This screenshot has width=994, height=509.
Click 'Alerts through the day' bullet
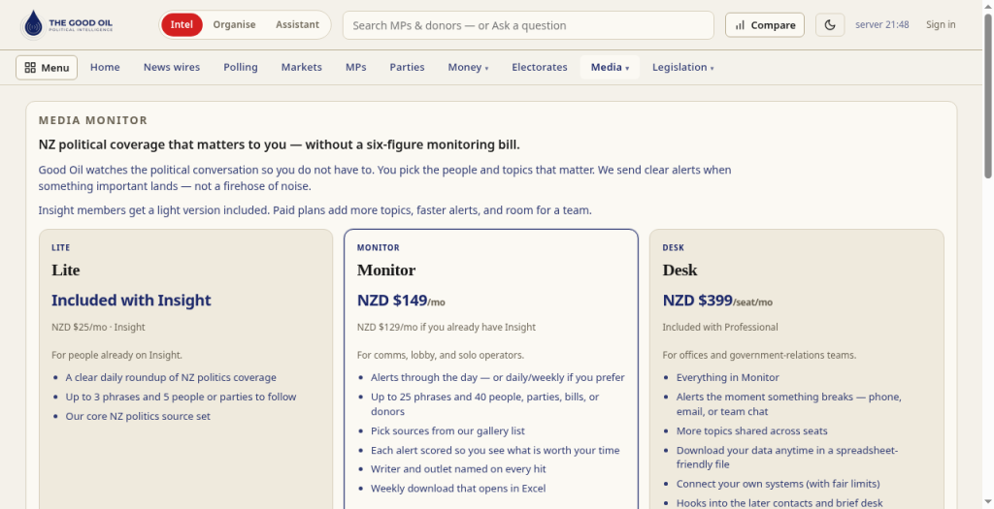(x=498, y=377)
